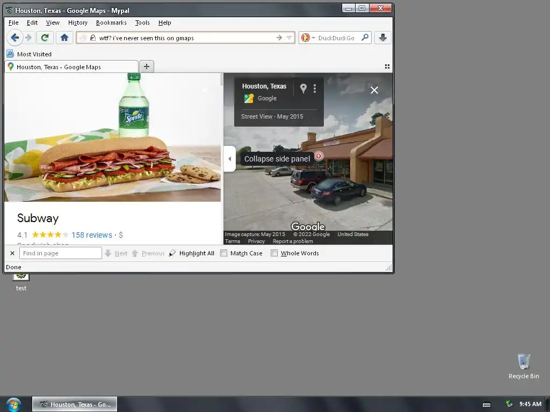Open the Terms link
The width and height of the screenshot is (550, 412).
(233, 241)
